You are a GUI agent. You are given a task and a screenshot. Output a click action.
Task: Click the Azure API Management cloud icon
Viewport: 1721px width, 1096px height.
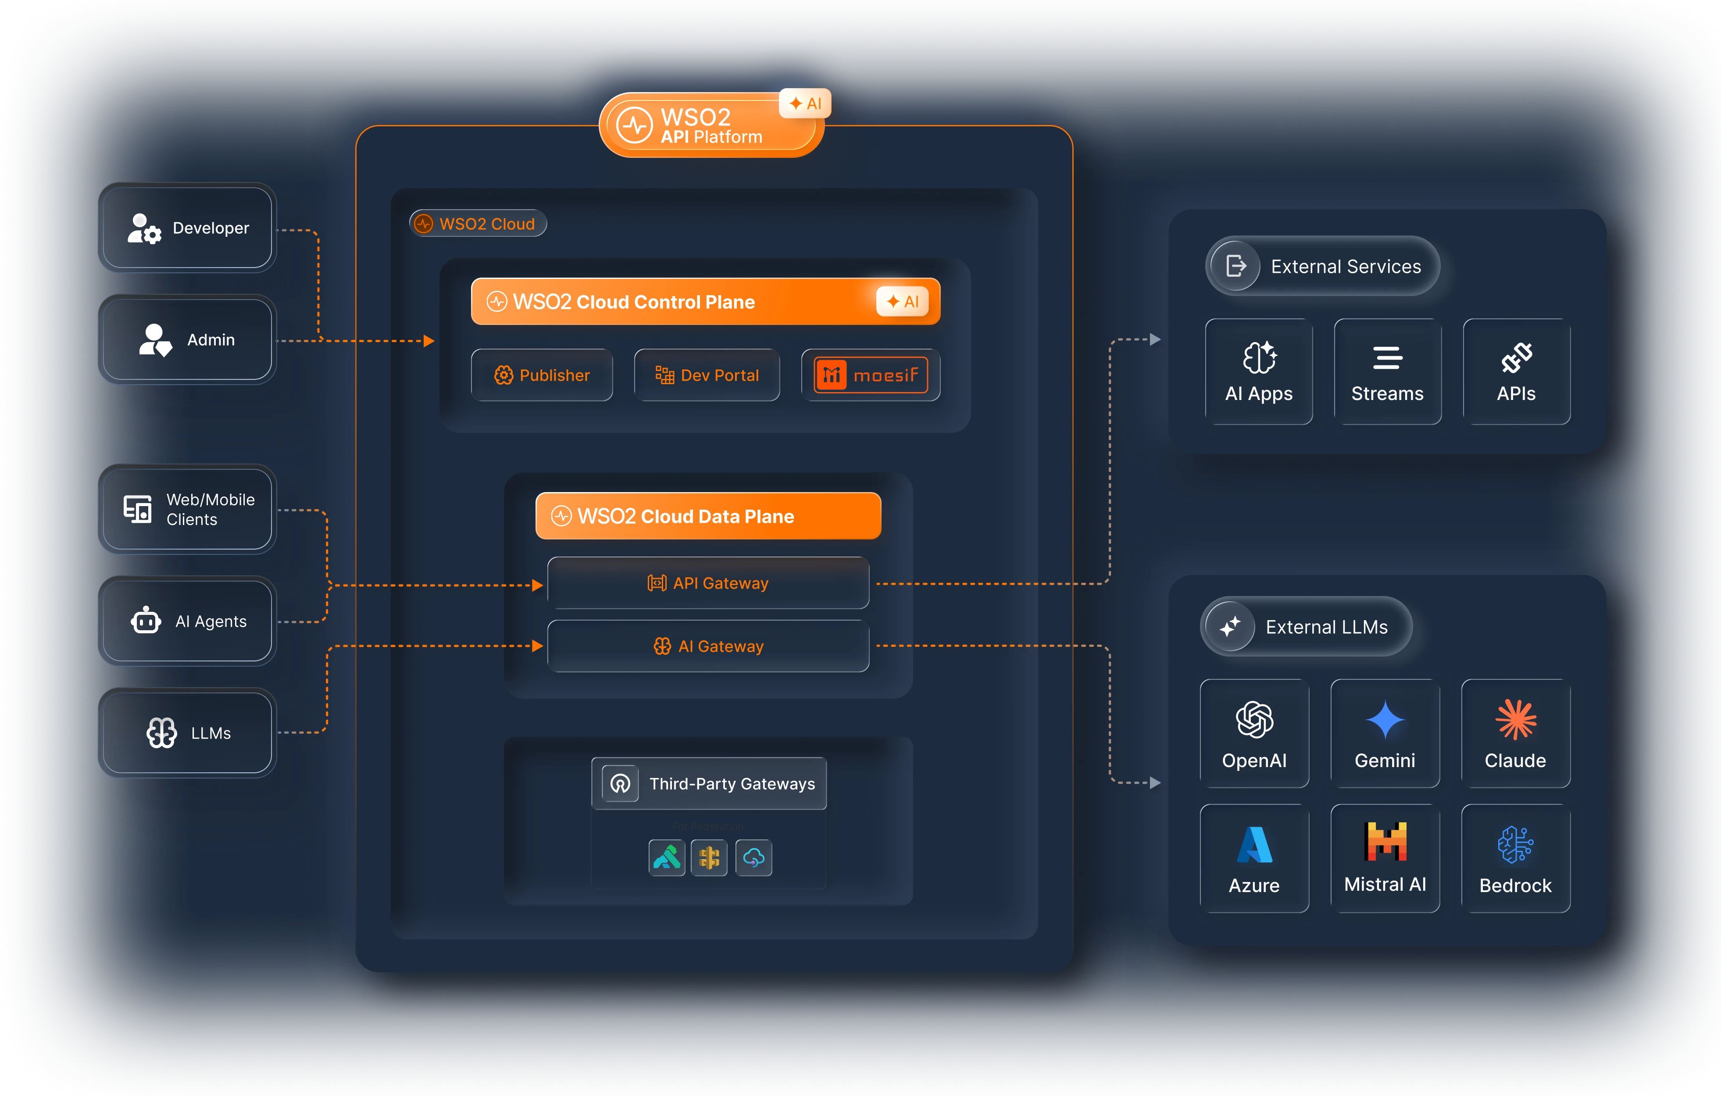753,857
